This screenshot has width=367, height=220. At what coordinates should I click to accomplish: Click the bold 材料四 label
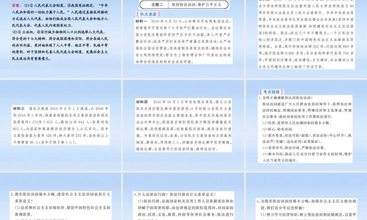(x=142, y=102)
